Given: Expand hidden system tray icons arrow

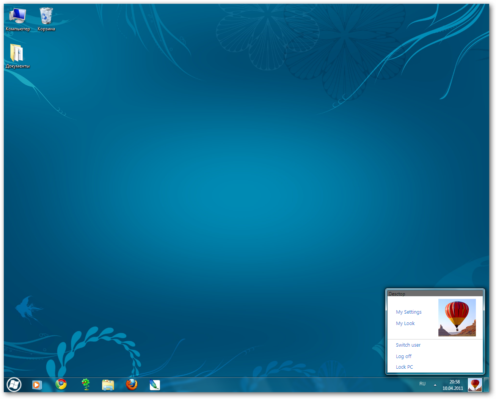Looking at the screenshot, I should pyautogui.click(x=435, y=385).
